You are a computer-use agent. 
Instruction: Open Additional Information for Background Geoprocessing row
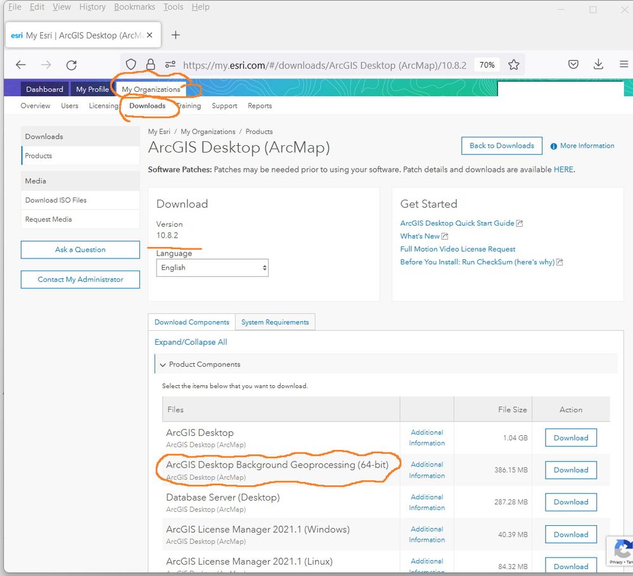426,470
